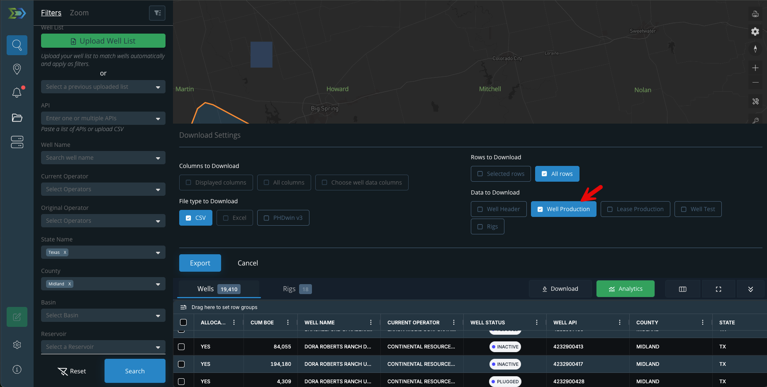
Task: Click the map print icon
Action: pyautogui.click(x=755, y=14)
